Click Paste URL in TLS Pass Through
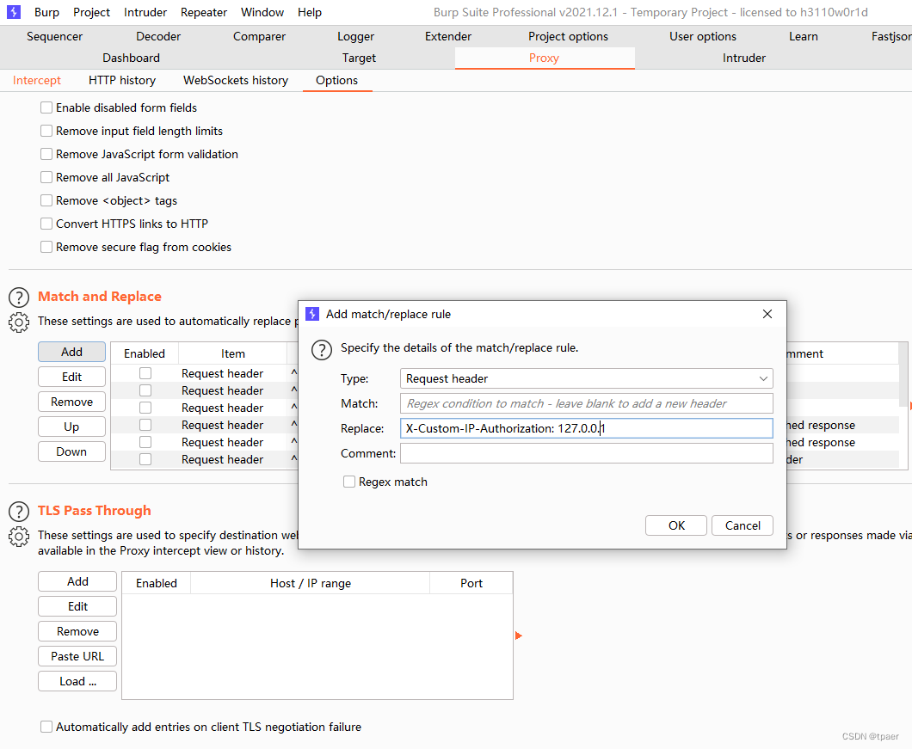The image size is (912, 749). click(x=77, y=656)
